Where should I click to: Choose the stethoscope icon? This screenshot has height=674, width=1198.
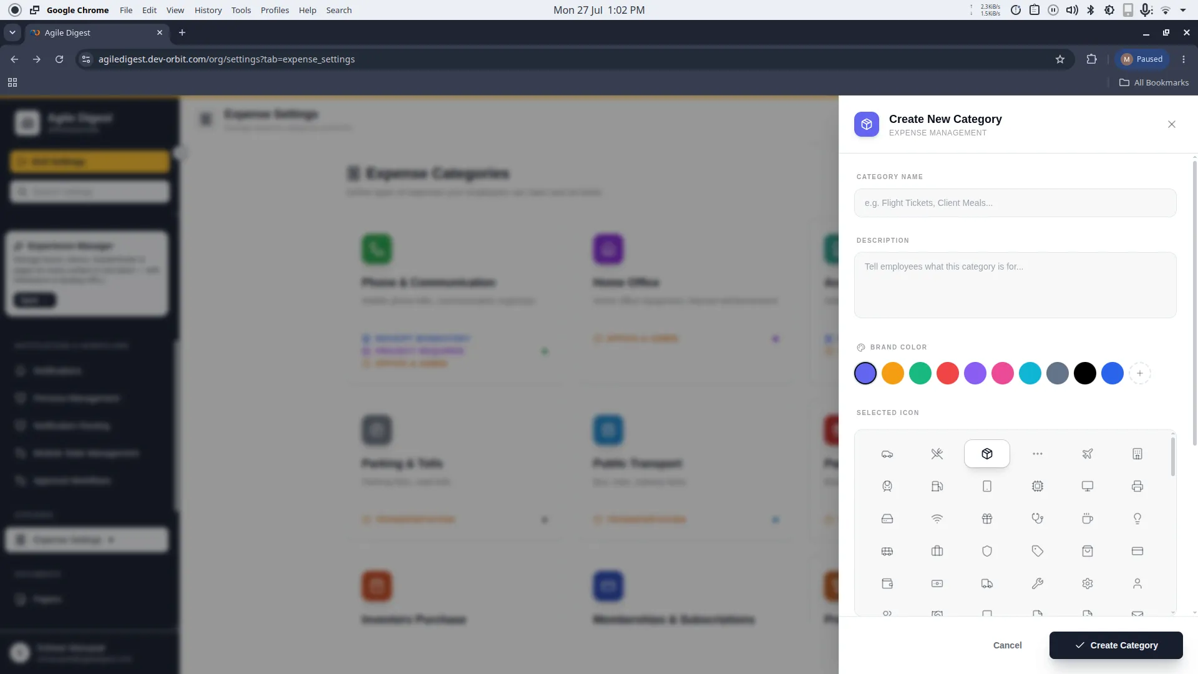(x=1037, y=519)
